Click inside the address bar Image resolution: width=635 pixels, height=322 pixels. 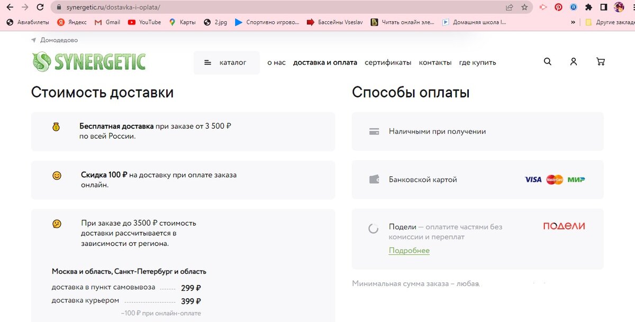coord(159,7)
